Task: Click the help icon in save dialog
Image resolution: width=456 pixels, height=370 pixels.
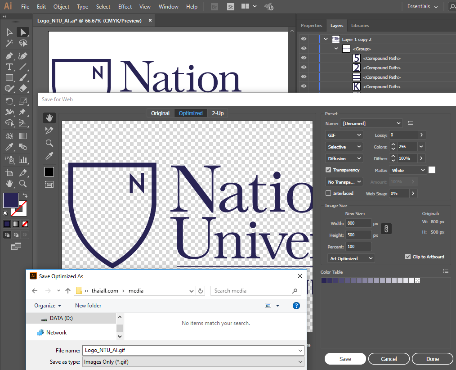Action: (296, 306)
